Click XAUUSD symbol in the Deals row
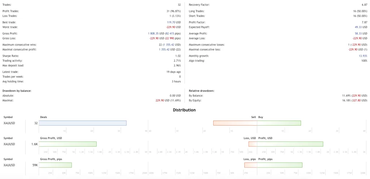 9,123
